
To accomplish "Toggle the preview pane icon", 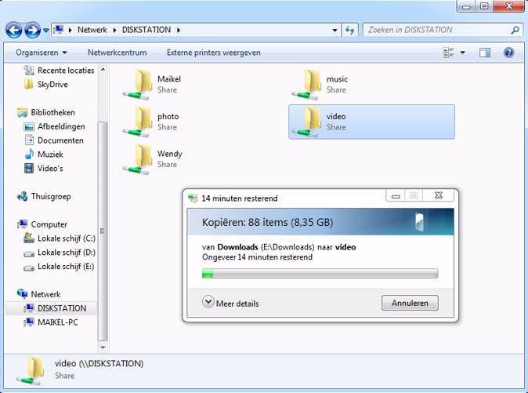I will [485, 53].
